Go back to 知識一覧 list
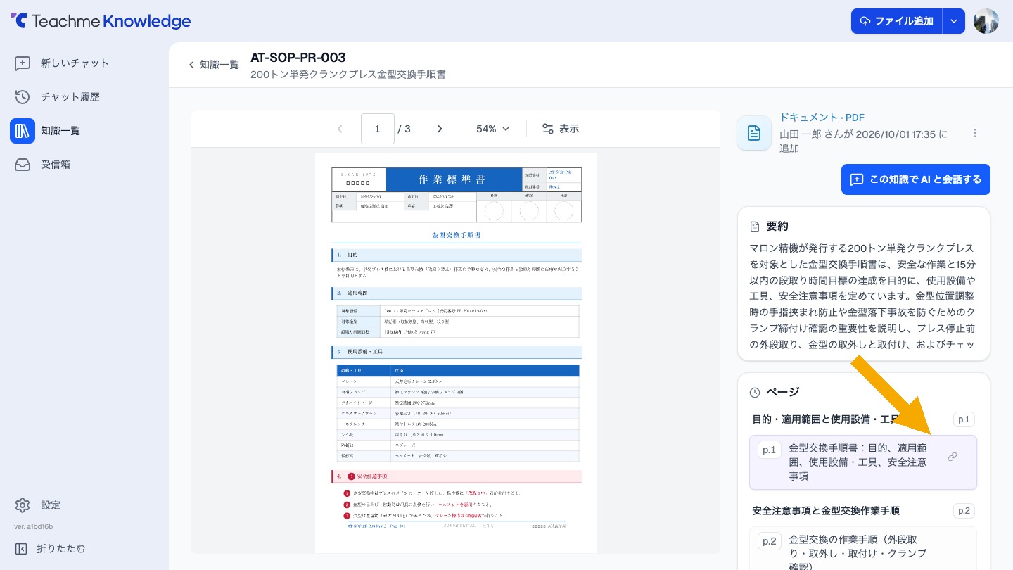1013x570 pixels. 213,65
